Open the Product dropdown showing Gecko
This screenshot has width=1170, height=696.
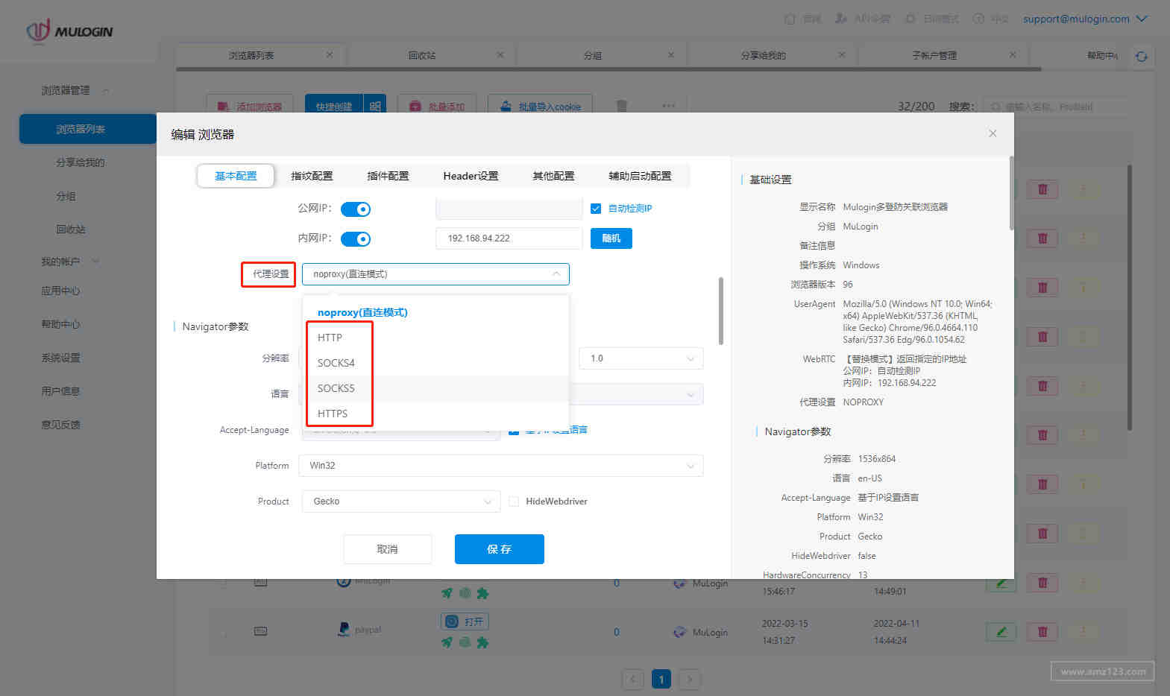click(x=401, y=502)
